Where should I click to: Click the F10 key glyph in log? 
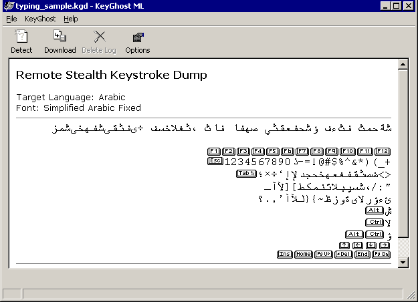pos(348,152)
